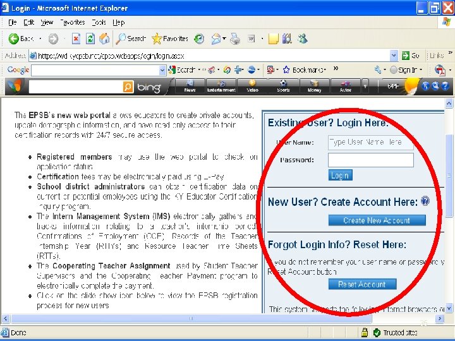The height and width of the screenshot is (341, 455).
Task: Click the help icon next to Create Account Here
Action: click(x=425, y=201)
